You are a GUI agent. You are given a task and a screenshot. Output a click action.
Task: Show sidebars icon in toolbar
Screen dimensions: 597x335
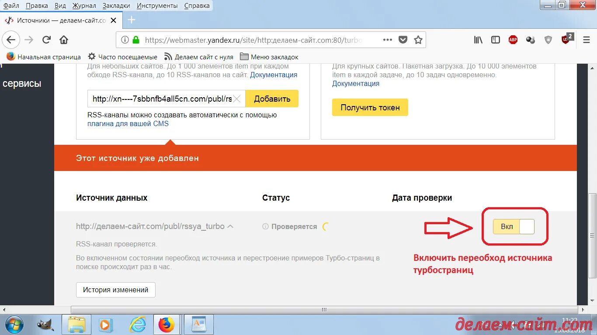point(496,40)
